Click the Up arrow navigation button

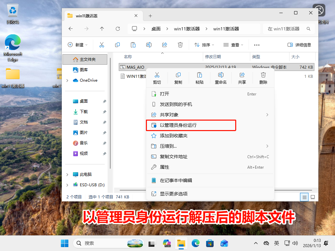point(102,29)
